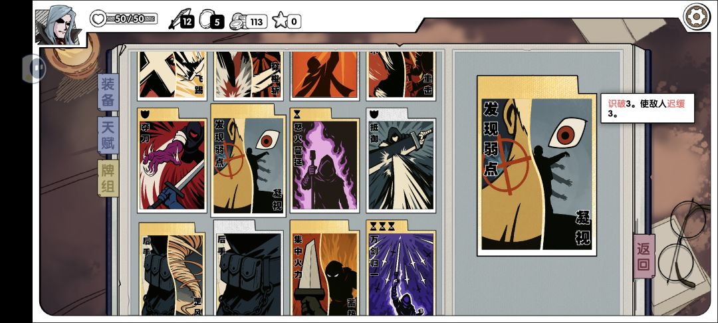718x323 pixels.
Task: Tap the attack value 12
Action: pos(187,21)
